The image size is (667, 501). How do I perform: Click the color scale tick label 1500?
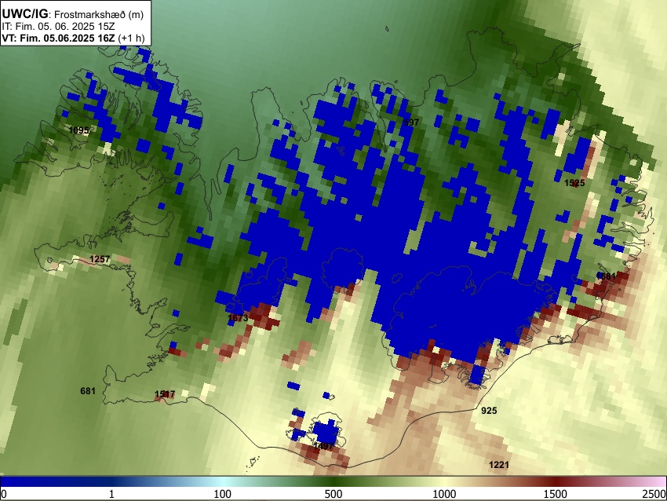tap(556, 494)
